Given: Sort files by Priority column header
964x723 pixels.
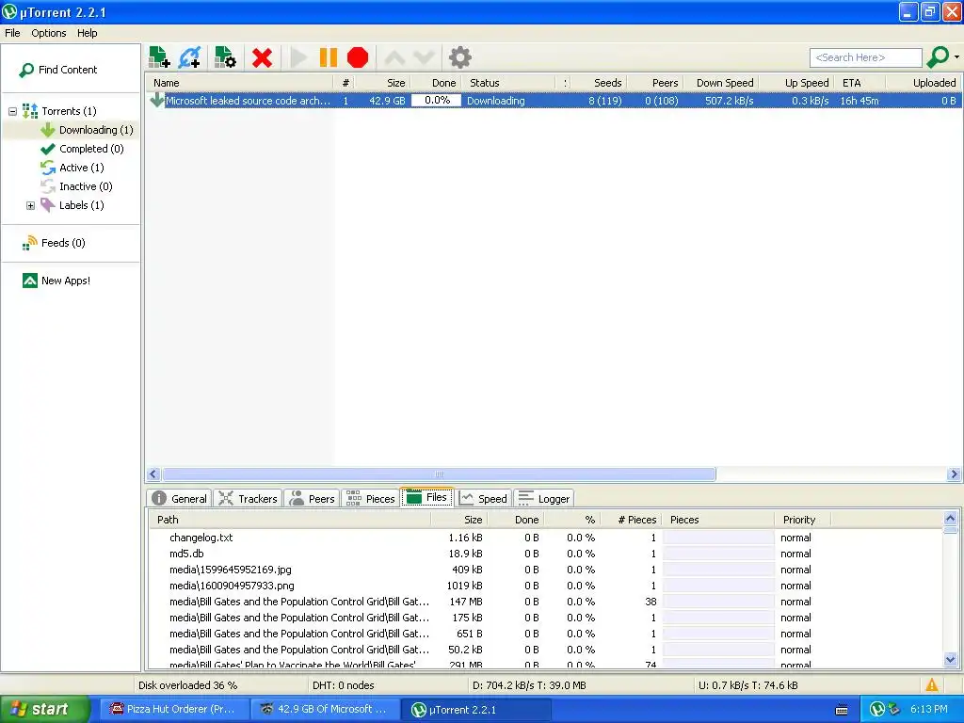Looking at the screenshot, I should coord(802,520).
